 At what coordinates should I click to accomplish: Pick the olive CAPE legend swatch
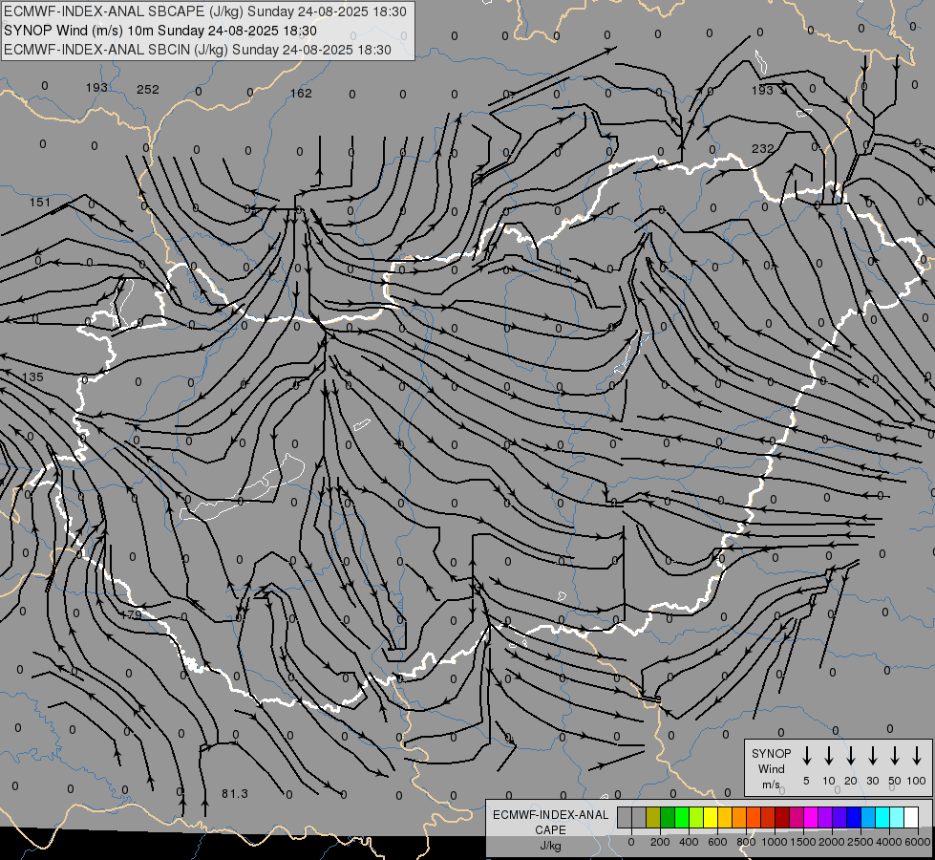pyautogui.click(x=653, y=817)
